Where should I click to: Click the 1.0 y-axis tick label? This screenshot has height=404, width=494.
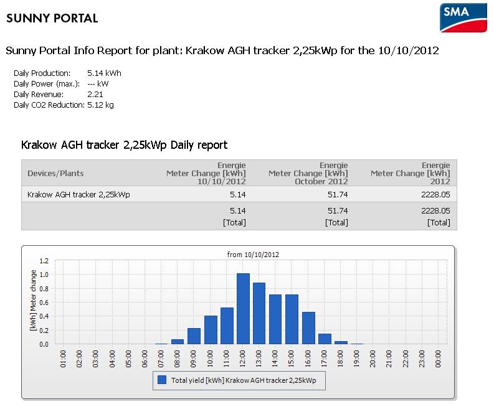[44, 275]
